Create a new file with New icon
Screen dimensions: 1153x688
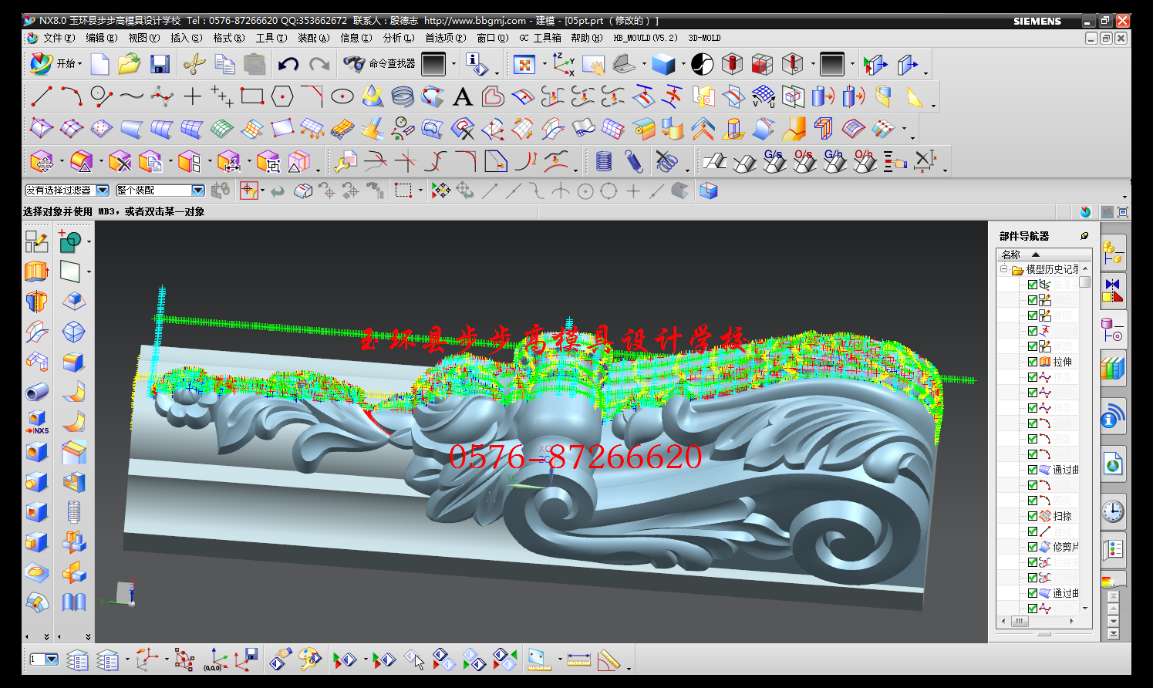click(99, 64)
